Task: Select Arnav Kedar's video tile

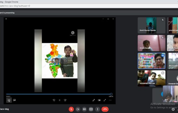Action: pyautogui.click(x=152, y=43)
